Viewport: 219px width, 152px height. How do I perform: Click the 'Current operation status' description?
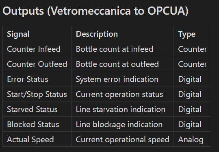119,94
